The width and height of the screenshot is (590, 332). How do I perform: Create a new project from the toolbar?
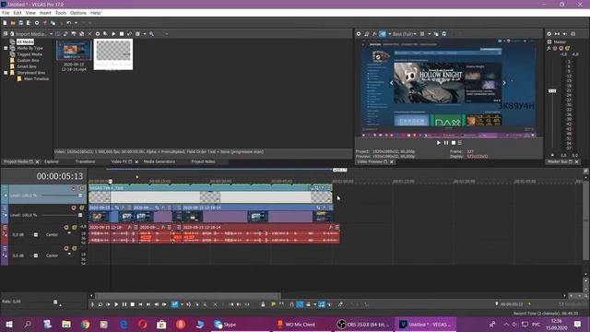pyautogui.click(x=5, y=23)
